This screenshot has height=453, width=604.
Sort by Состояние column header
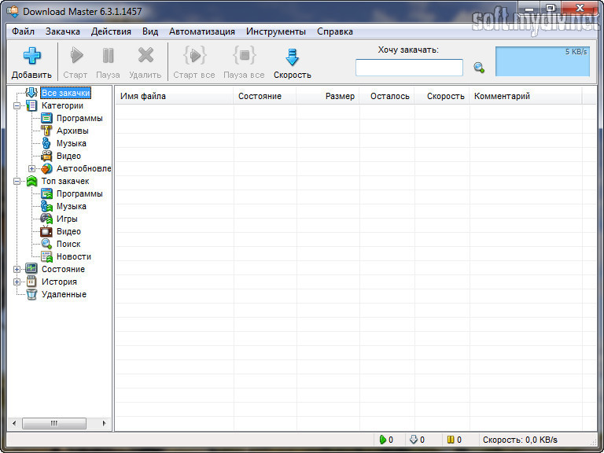tap(264, 96)
